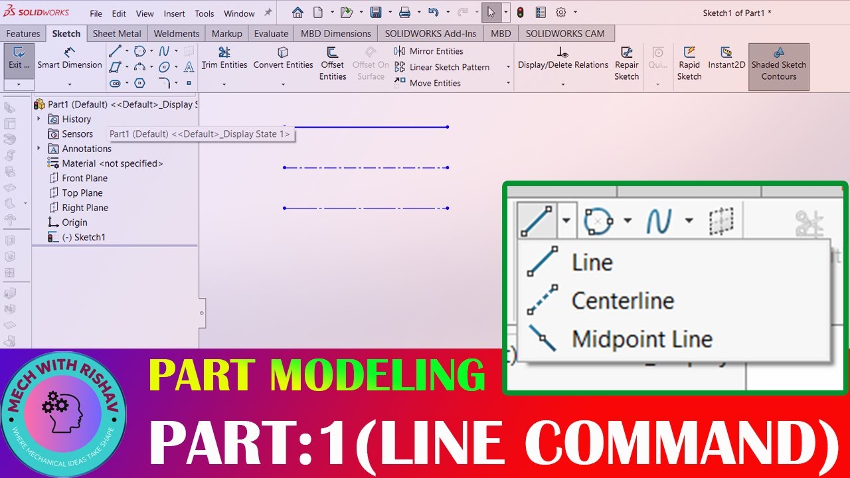Open the Linear Sketch Pattern dropdown arrow
Viewport: 850px width, 478px height.
click(508, 67)
